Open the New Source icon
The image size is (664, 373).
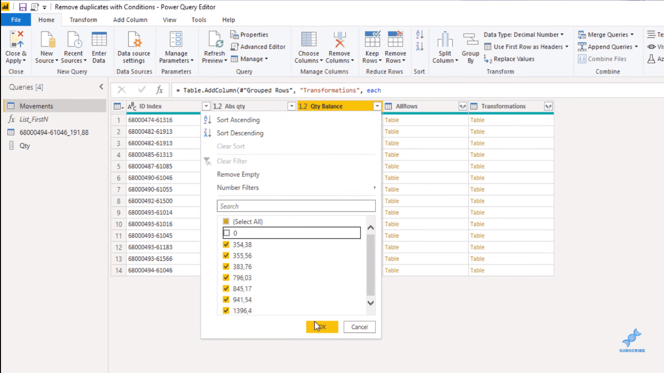tap(47, 39)
